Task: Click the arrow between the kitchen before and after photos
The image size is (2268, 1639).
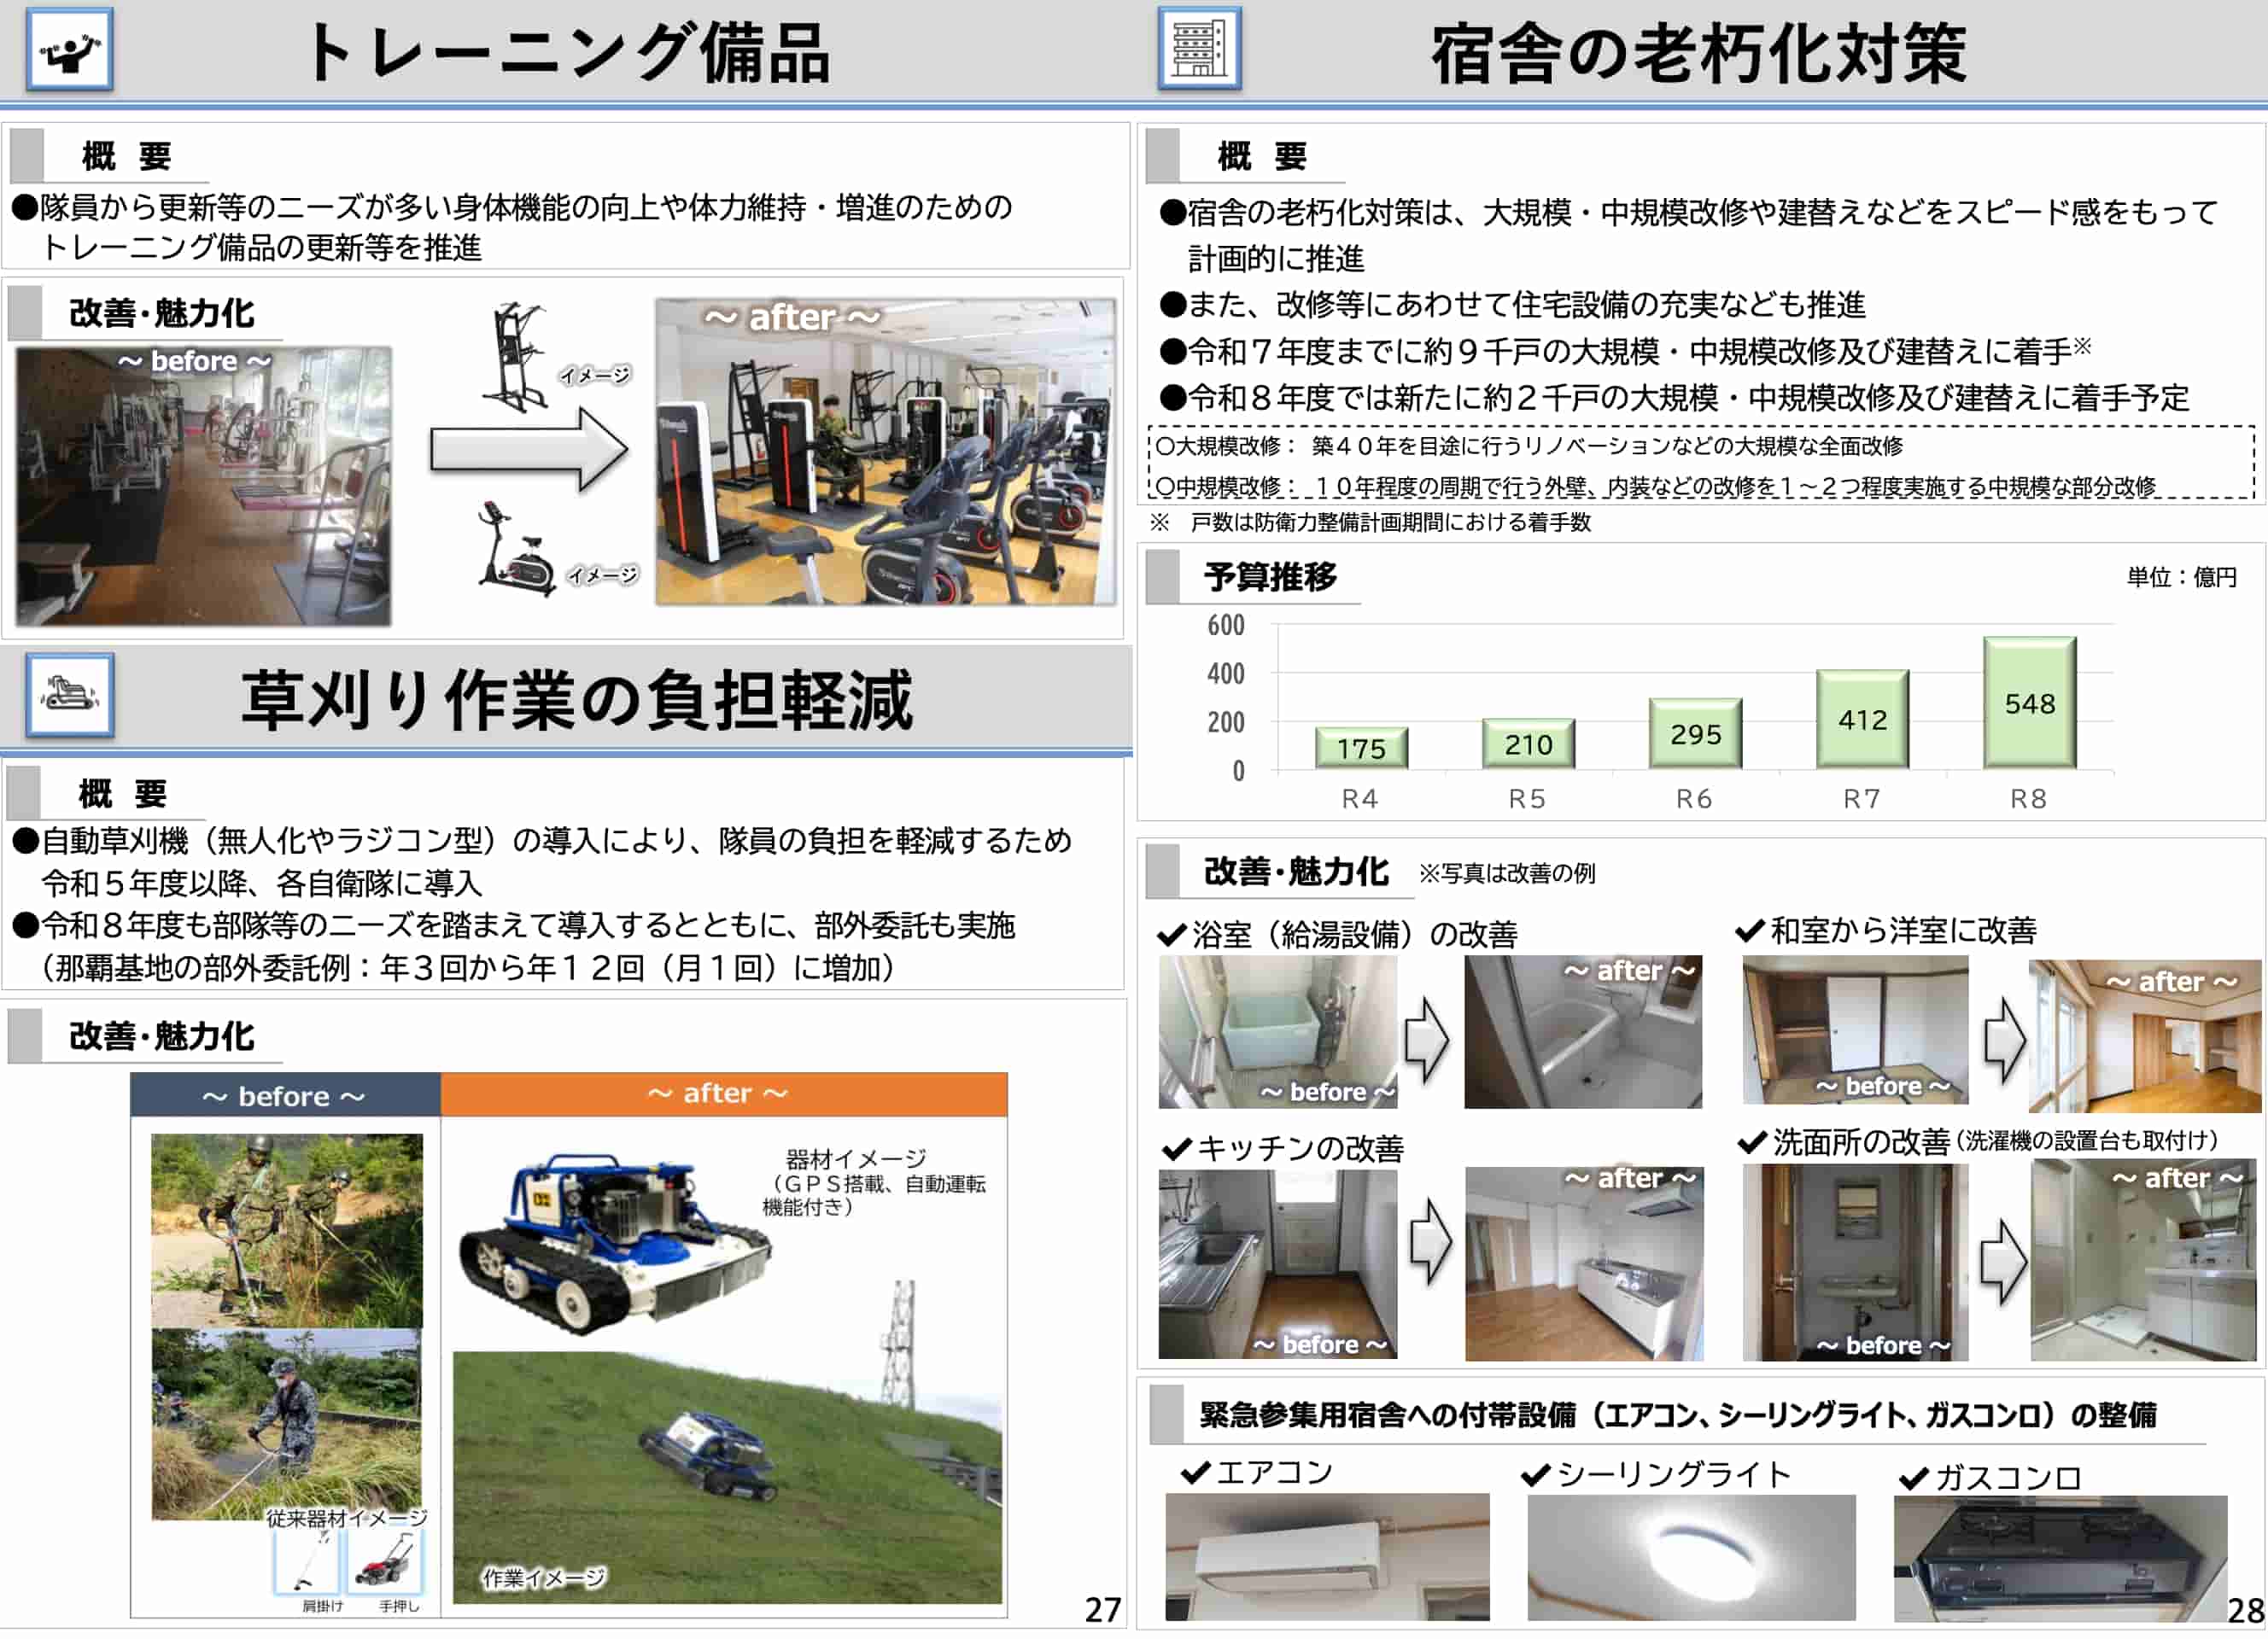Action: pos(1431,1243)
